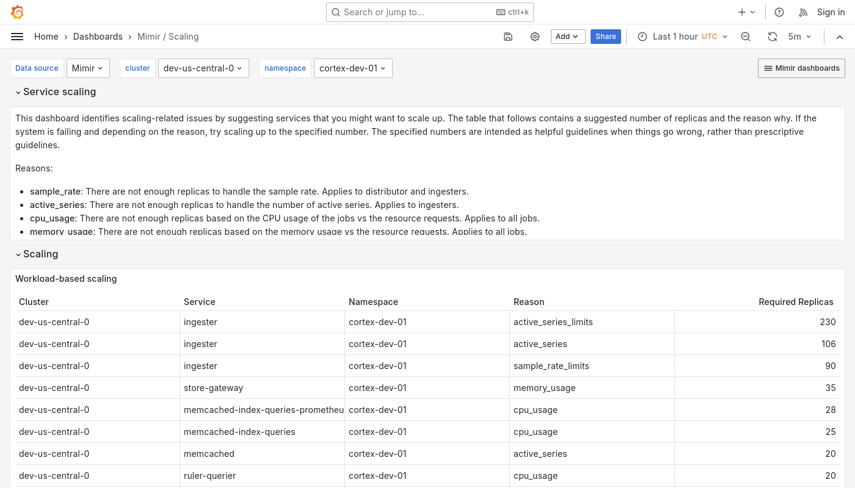Click the keyboard icon in the search bar
This screenshot has height=488, width=855.
click(x=501, y=12)
